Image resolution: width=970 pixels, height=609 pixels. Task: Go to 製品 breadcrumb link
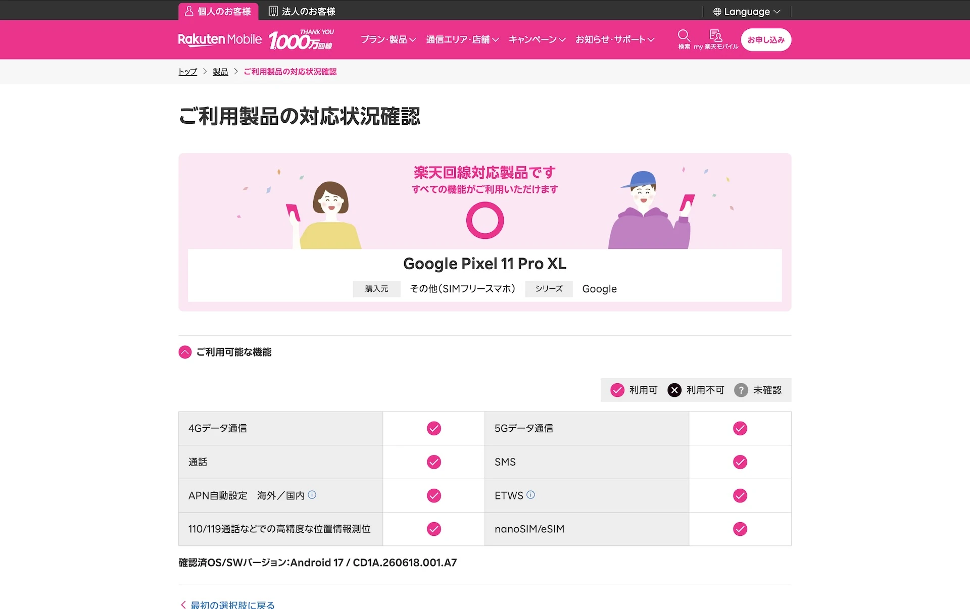(x=220, y=72)
